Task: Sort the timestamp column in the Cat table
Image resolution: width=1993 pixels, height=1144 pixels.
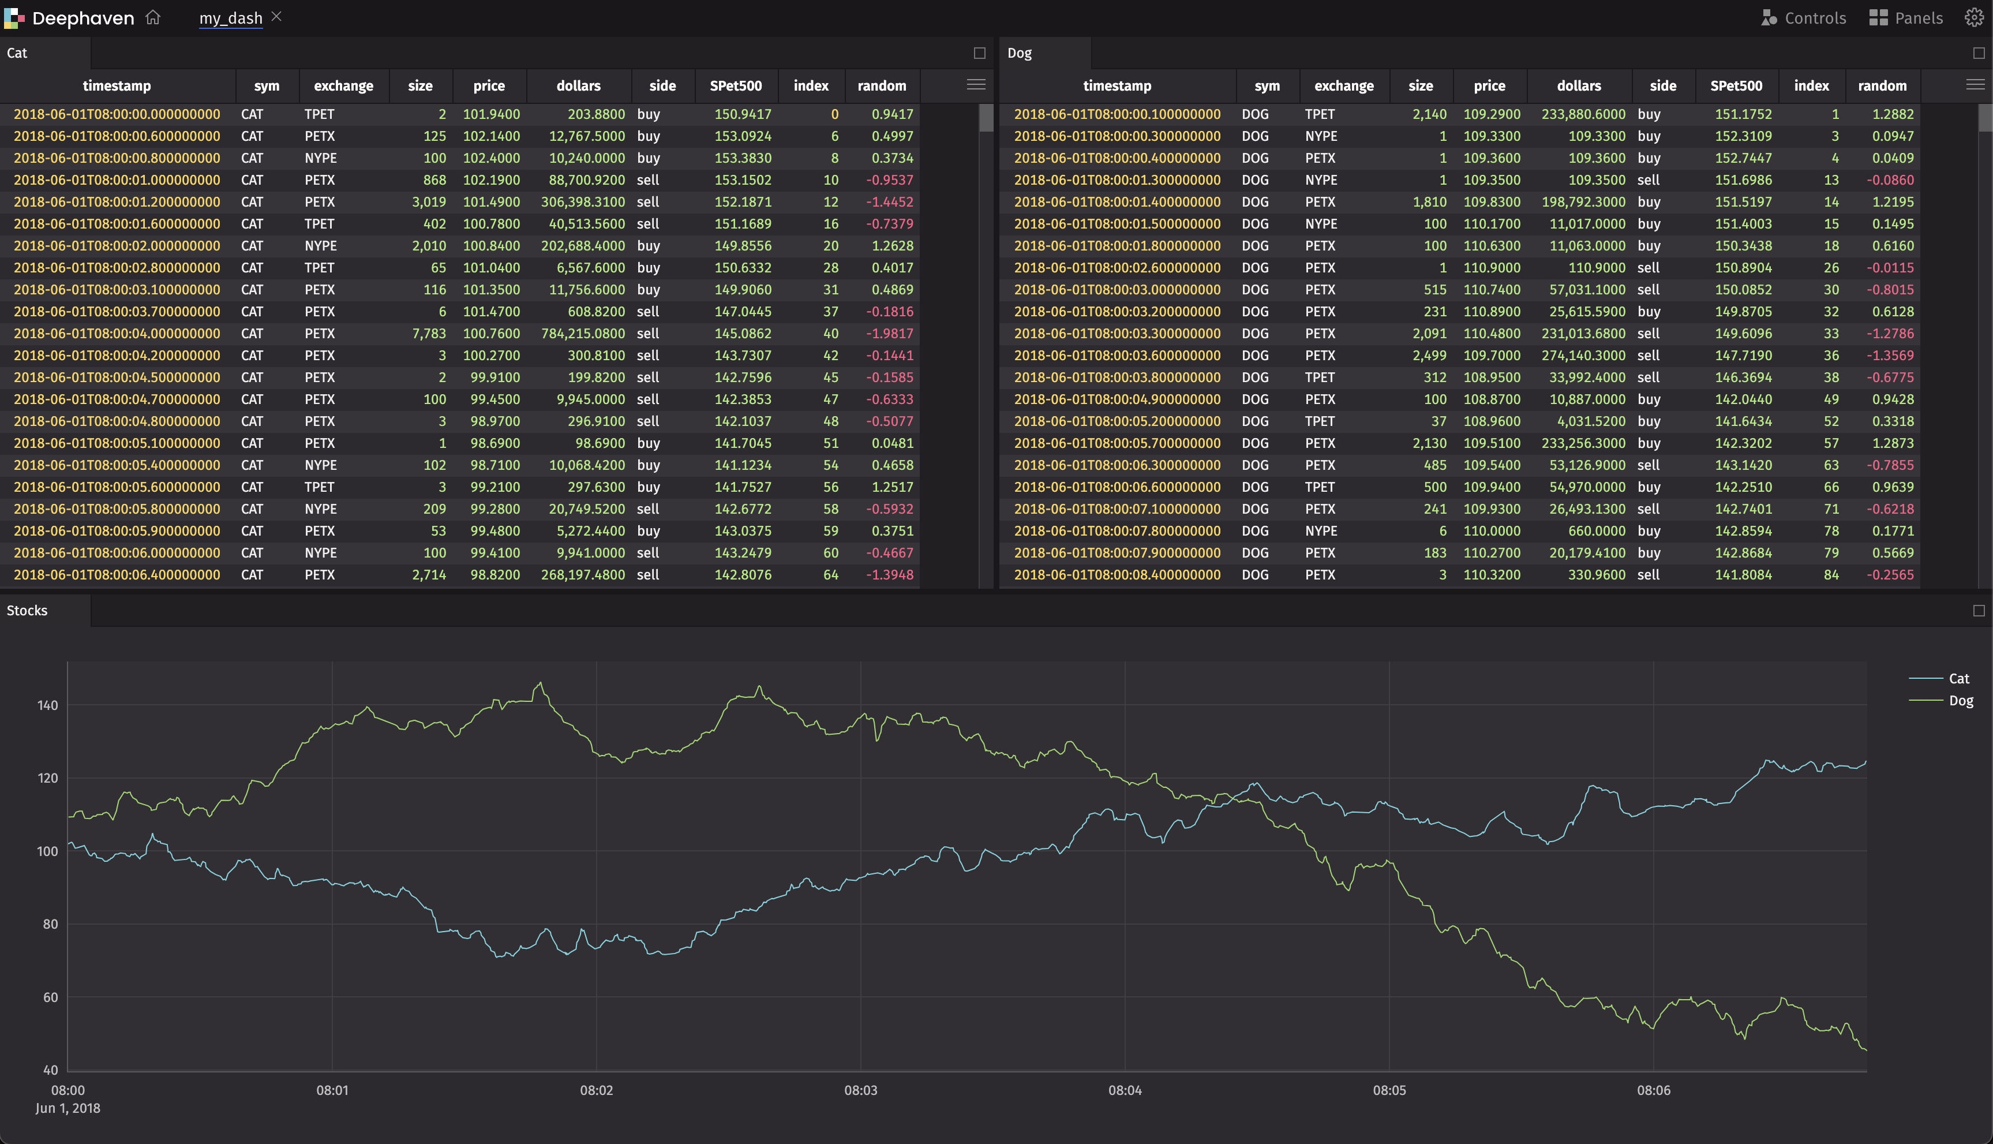Action: (117, 85)
